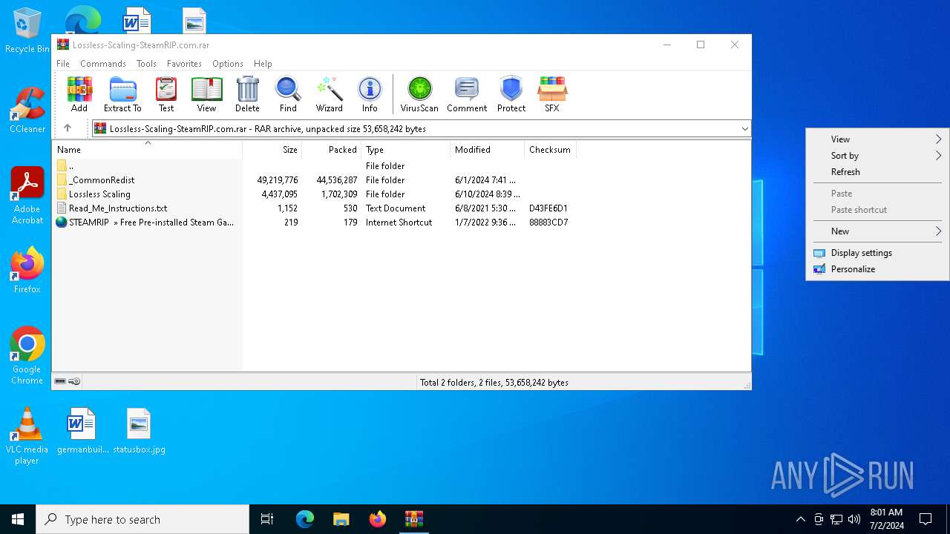Choose Refresh in the desktop context menu
The image size is (950, 534).
pyautogui.click(x=877, y=172)
